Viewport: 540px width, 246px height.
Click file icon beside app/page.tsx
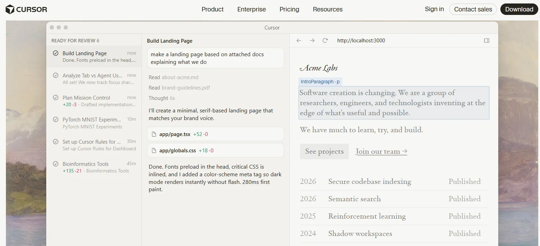point(154,134)
